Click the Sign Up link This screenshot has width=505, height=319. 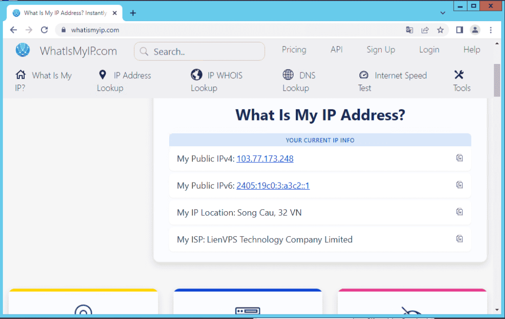pos(381,50)
